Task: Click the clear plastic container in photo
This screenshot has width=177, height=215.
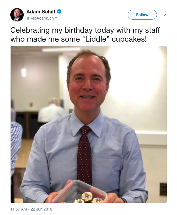Action: point(80,192)
